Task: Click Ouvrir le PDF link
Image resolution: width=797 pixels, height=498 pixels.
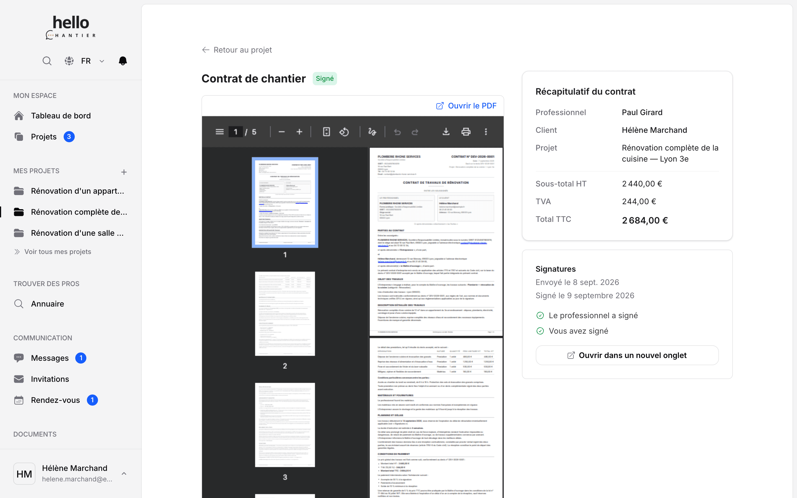Action: click(466, 106)
